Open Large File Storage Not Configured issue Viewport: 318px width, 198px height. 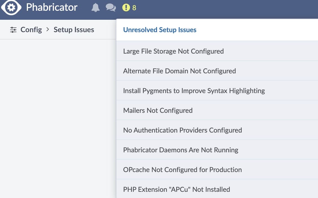(x=173, y=51)
